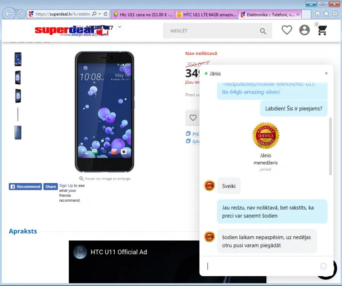Click the avatar beside 'šodien laikam nepaspēsim' message
The width and height of the screenshot is (342, 286).
[209, 237]
